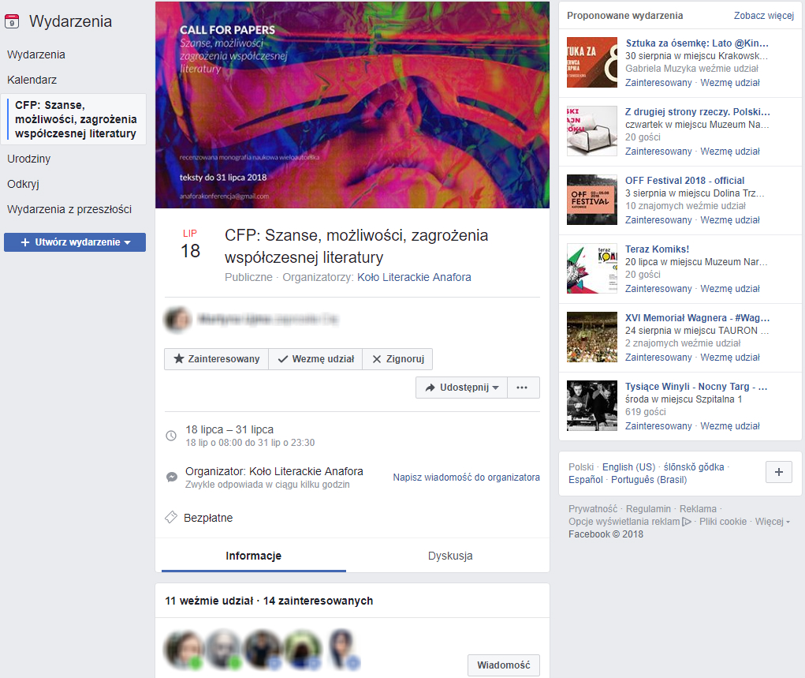Screen dimensions: 805x678
Task: Click the clock icon next to event dates
Action: pyautogui.click(x=171, y=436)
